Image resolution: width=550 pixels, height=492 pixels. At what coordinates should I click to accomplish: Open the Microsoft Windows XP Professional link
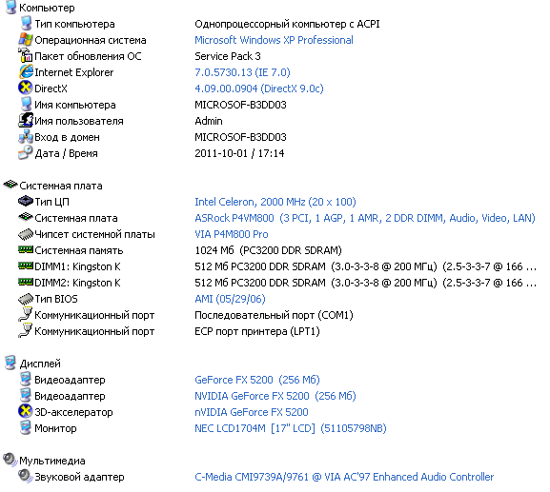click(x=274, y=40)
